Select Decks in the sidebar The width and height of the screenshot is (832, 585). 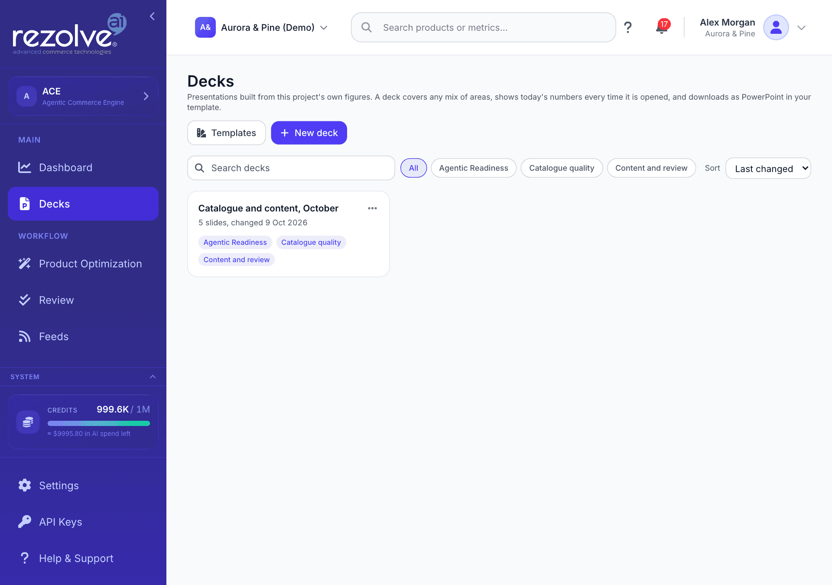[83, 204]
